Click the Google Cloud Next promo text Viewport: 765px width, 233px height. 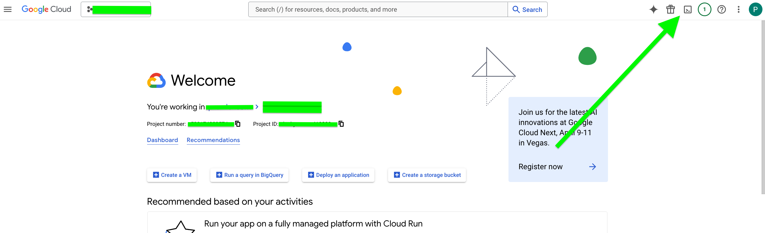pos(558,128)
